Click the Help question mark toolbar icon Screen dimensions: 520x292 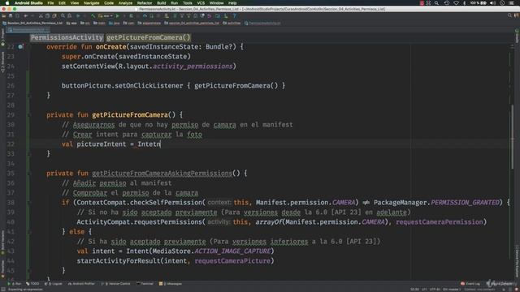[235, 15]
